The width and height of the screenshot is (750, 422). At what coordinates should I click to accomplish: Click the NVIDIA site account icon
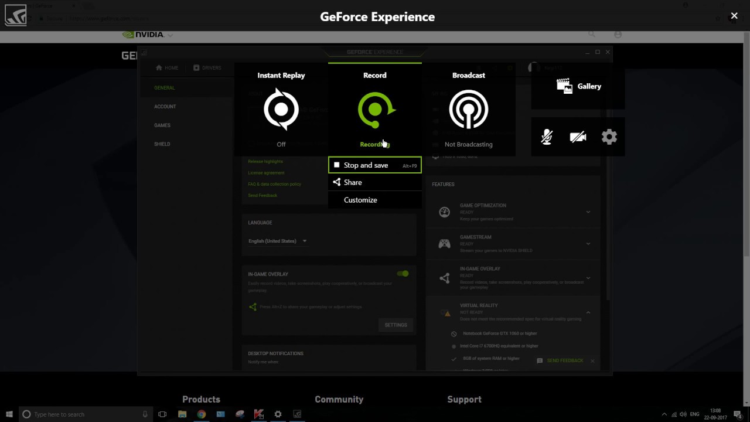(x=618, y=35)
